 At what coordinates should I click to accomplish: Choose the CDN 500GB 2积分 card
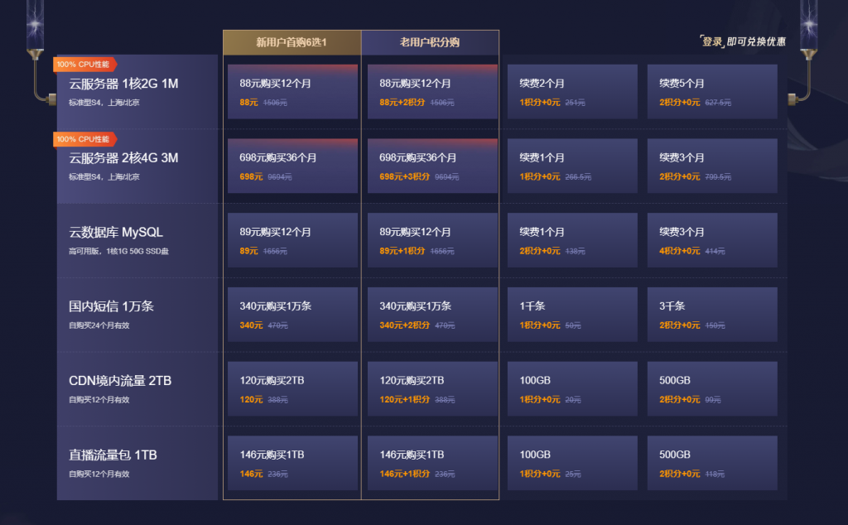[x=712, y=388]
